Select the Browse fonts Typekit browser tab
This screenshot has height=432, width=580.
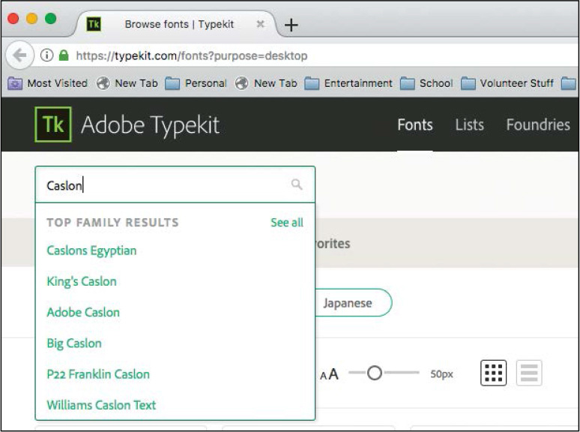point(179,25)
